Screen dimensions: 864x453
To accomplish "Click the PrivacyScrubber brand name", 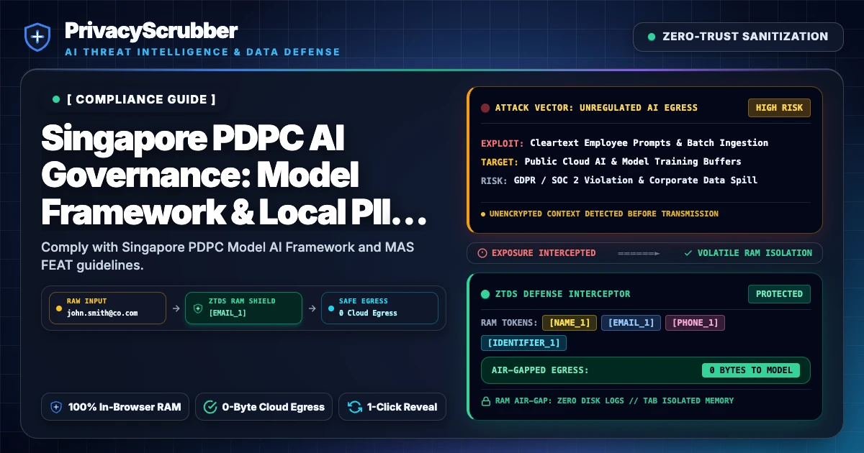I will (x=151, y=31).
